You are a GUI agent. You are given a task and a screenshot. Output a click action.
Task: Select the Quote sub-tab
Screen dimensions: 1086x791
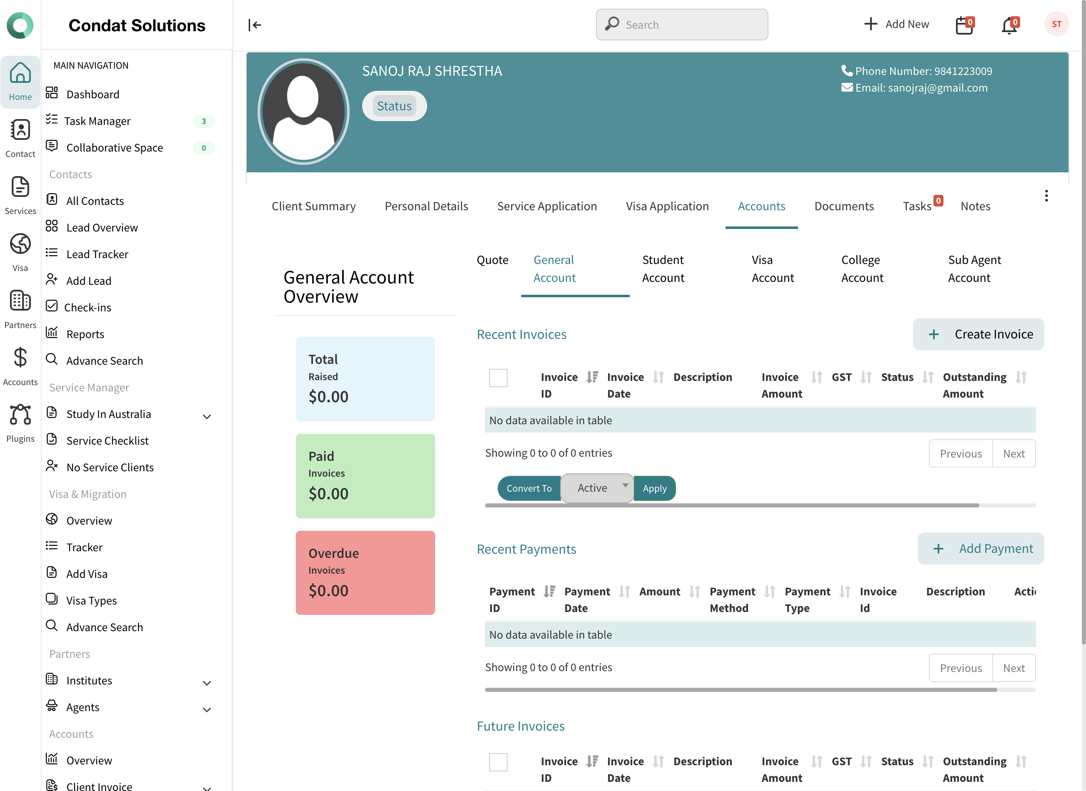[x=492, y=260]
